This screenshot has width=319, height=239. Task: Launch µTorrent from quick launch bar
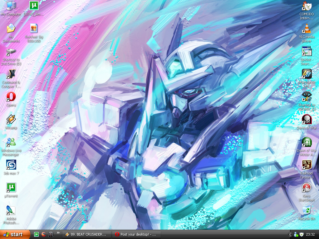tap(36, 234)
